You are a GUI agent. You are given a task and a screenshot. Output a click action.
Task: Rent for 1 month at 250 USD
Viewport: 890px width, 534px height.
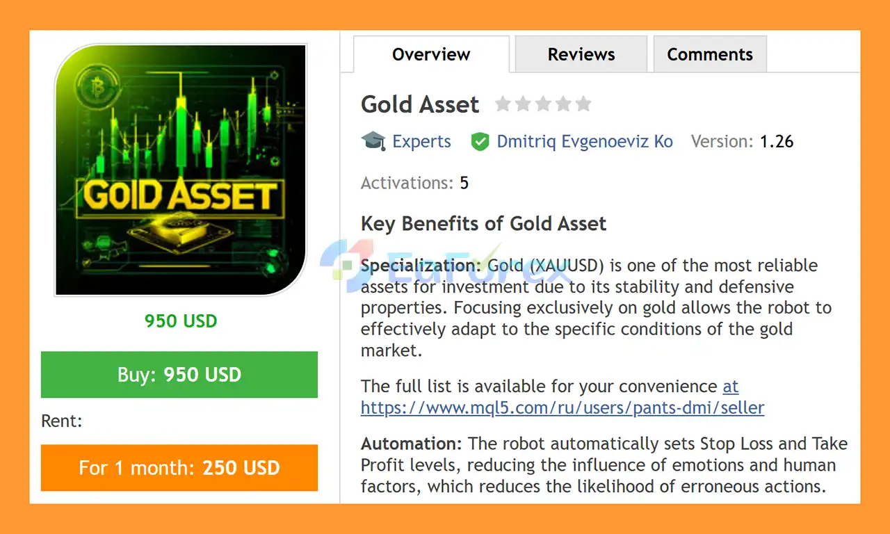pyautogui.click(x=179, y=467)
